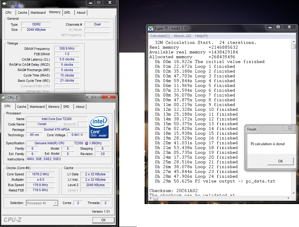Image resolution: width=299 pixels, height=227 pixels.
Task: Click the CAS# Latency value 5.0 clocks
Action: coord(67,59)
